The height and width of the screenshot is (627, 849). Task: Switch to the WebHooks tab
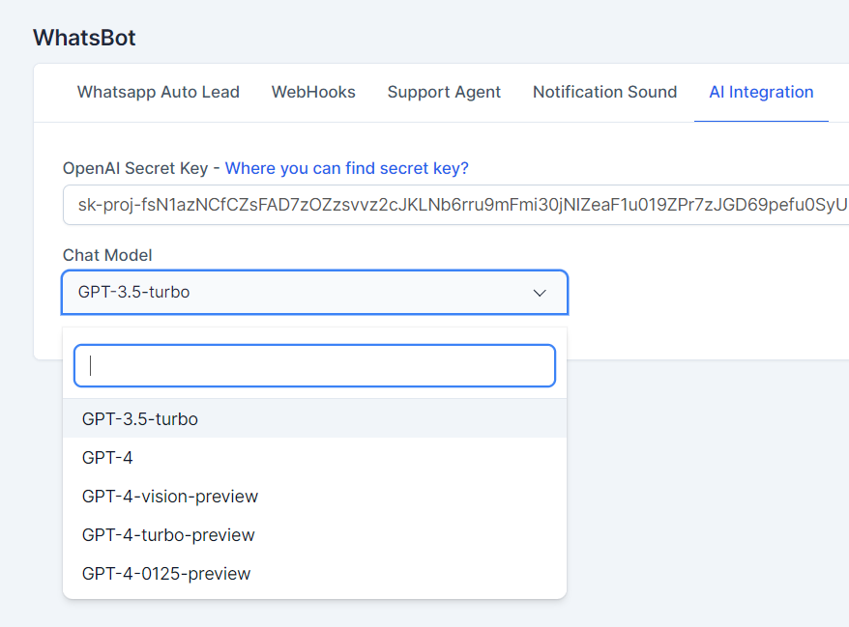[x=313, y=92]
